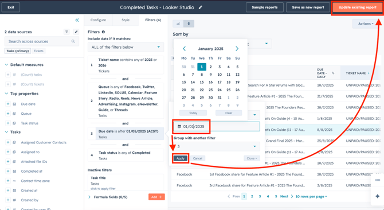Add a formula field with the Add button
The width and height of the screenshot is (384, 210).
point(156,197)
